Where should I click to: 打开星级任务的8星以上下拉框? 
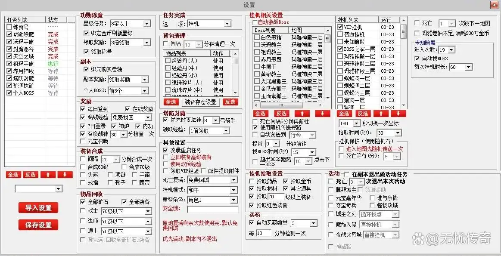coord(129,23)
